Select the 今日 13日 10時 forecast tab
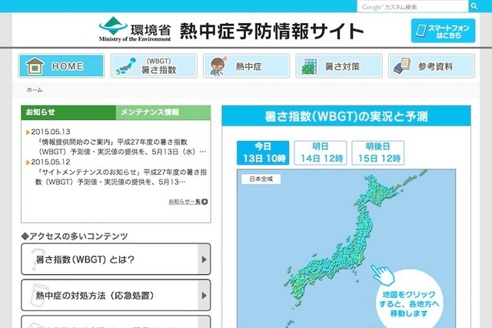The image size is (492, 328). pos(263,152)
